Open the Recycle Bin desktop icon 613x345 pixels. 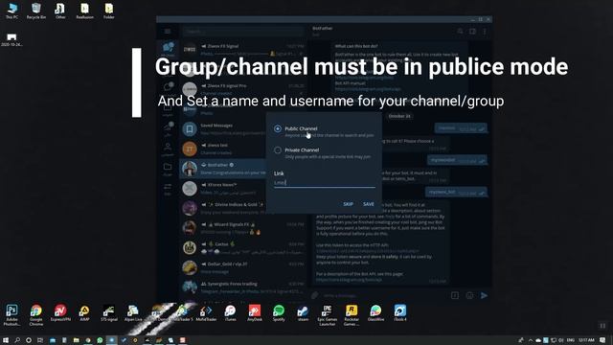click(36, 11)
